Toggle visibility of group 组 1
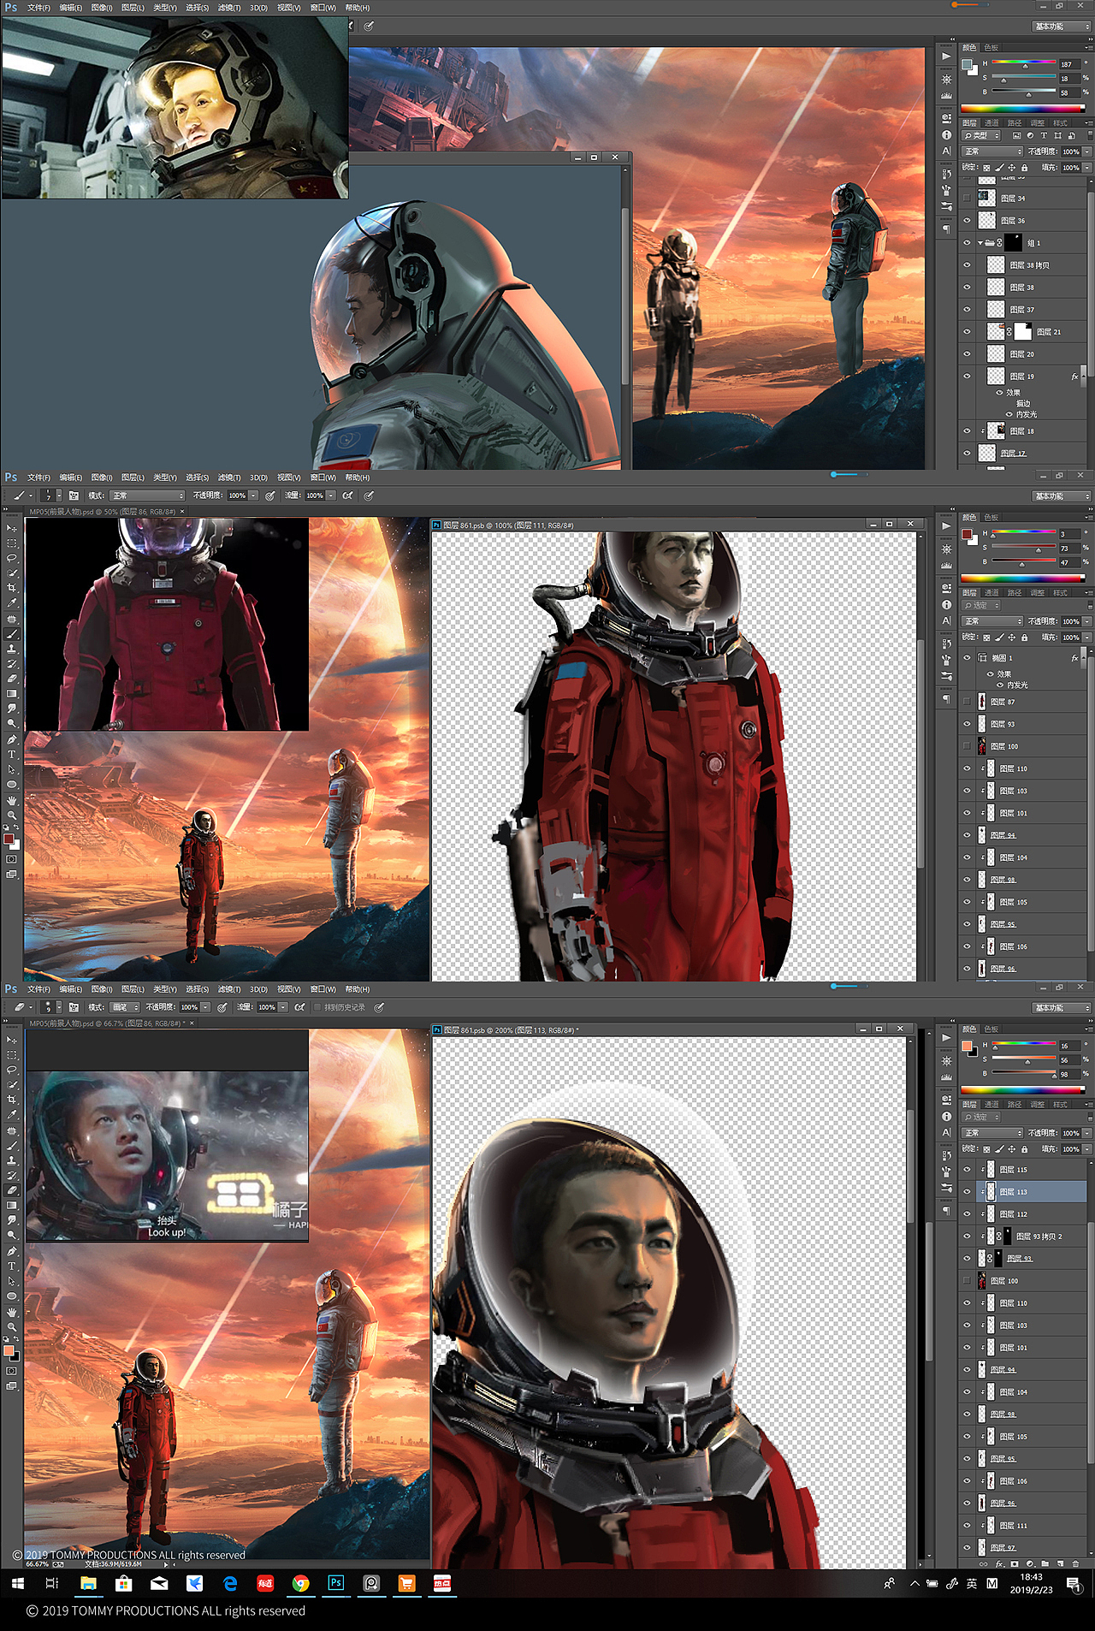The image size is (1095, 1631). (968, 243)
